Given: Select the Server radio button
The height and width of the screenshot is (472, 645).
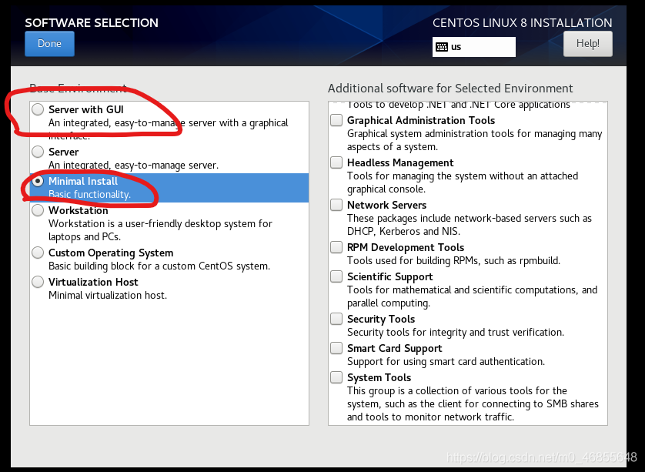Looking at the screenshot, I should coord(38,152).
